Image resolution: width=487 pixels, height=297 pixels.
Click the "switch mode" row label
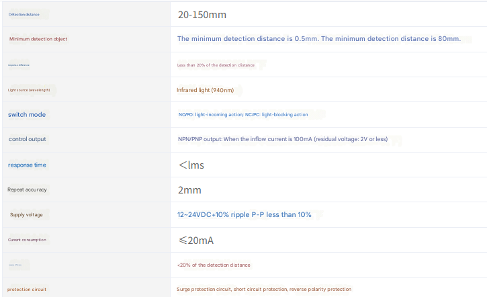pos(27,115)
